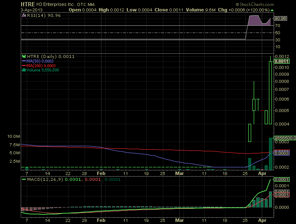This screenshot has height=224, width=296.
Task: Click the green MACD legend line
Action: [24, 179]
